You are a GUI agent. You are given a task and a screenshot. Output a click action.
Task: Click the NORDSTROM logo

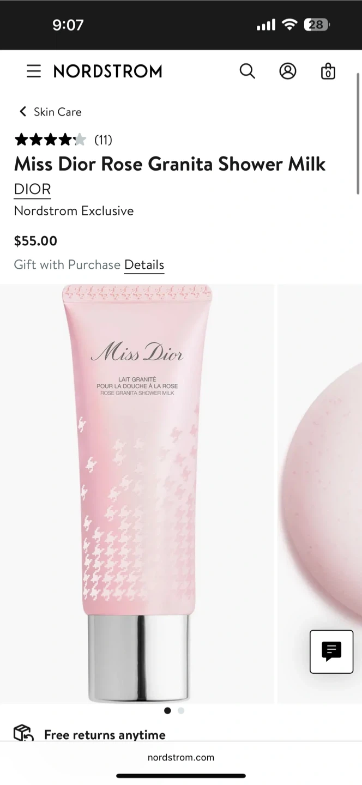pos(108,71)
